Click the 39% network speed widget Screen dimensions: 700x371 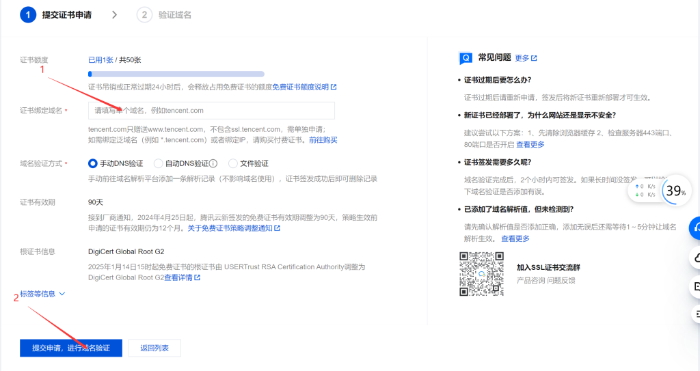click(675, 191)
